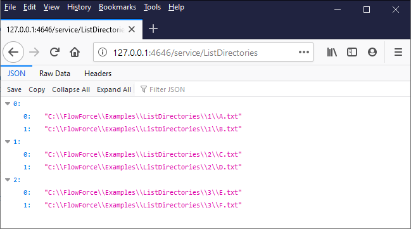Open page actions three-dot menu
Screen dimensions: 411x229
pos(304,52)
